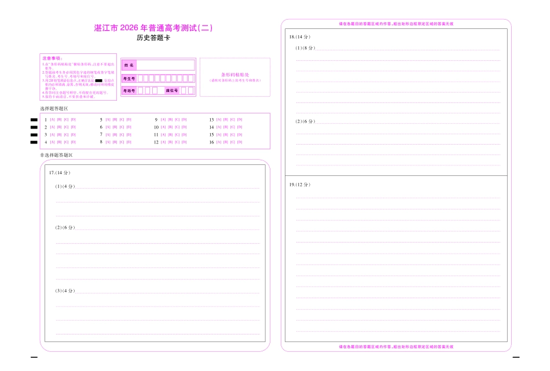Select bubble [A] for question 14
This screenshot has width=550, height=371.
(x=219, y=127)
